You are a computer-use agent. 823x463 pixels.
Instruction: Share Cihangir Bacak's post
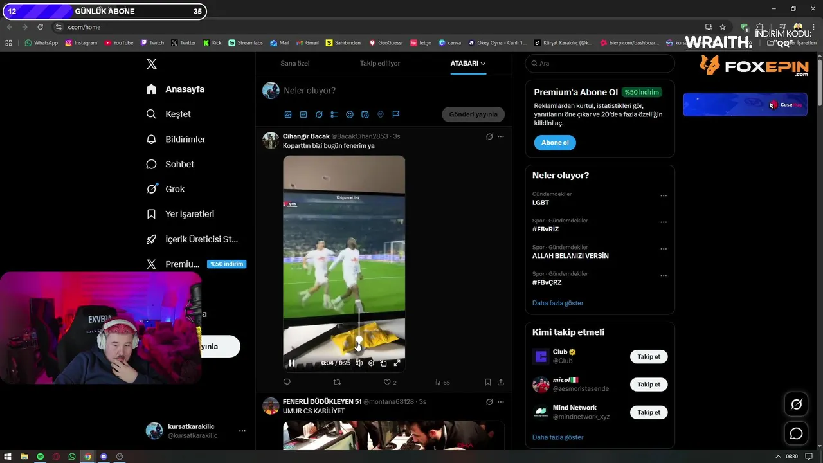tap(501, 382)
